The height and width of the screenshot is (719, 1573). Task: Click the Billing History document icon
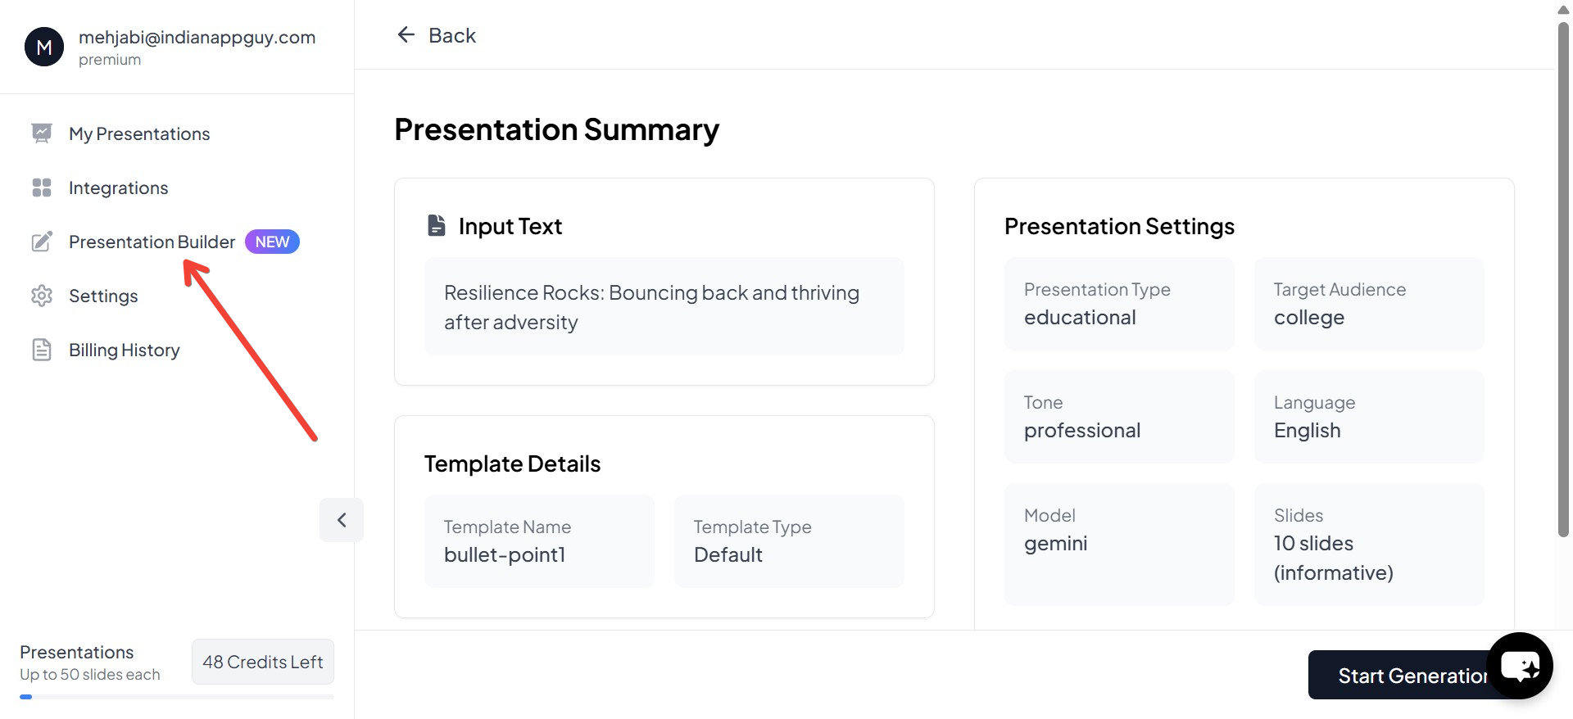point(42,350)
